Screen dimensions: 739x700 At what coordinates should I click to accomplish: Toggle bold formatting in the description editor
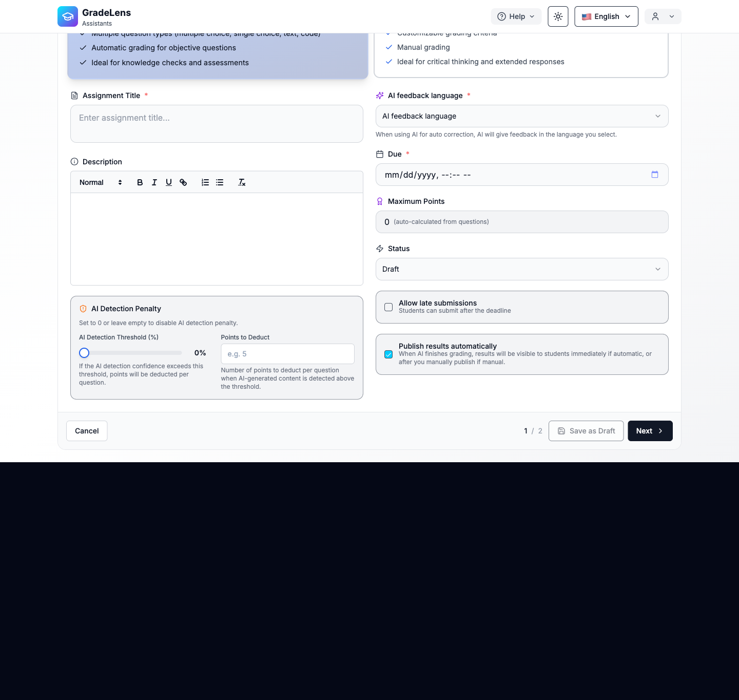point(140,182)
